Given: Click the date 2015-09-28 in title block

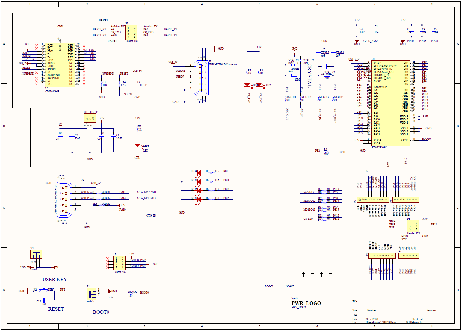Looking at the screenshot, I should (372, 319).
